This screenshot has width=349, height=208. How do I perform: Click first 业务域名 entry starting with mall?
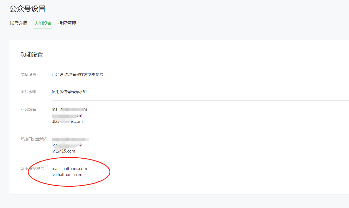[x=69, y=109]
